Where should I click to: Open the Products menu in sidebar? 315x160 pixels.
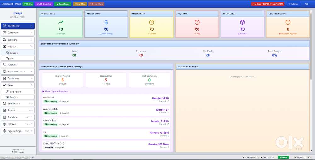pyautogui.click(x=17, y=47)
